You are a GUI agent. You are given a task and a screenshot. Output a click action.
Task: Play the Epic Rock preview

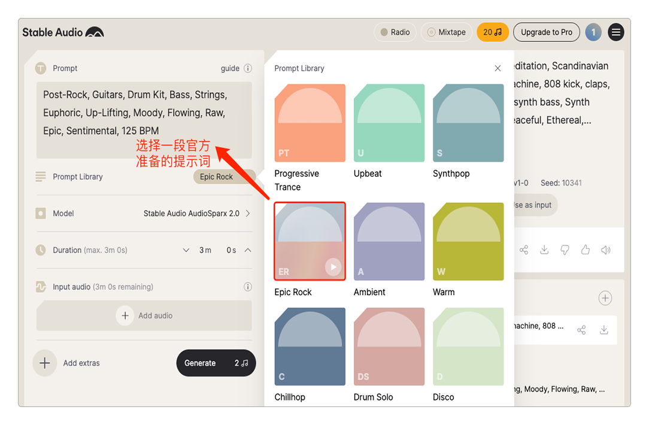pos(333,267)
